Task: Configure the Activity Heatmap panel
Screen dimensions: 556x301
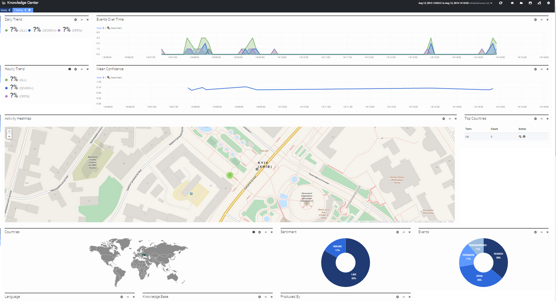Action: coord(443,119)
